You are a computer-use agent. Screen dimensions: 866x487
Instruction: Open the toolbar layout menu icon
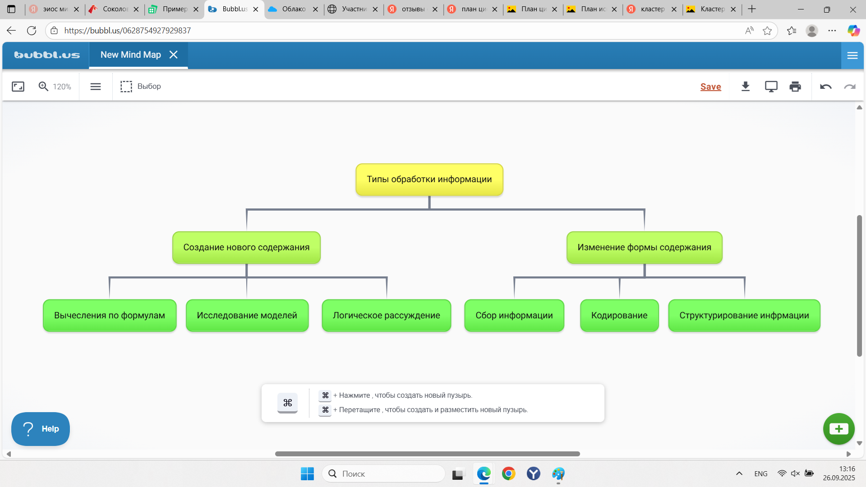click(96, 87)
